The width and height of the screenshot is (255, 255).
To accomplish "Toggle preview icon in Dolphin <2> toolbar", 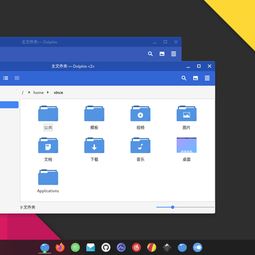I will [x=196, y=78].
